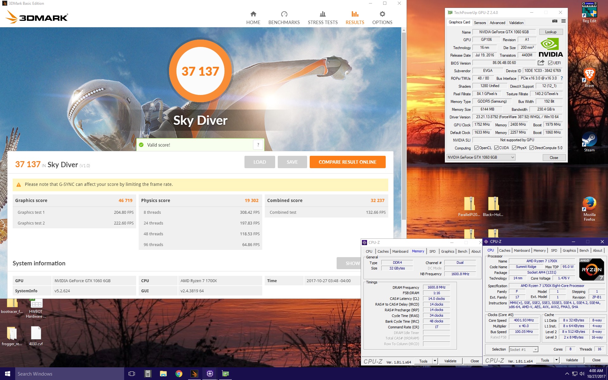Open the OPTIONS section in 3DMark

click(382, 18)
